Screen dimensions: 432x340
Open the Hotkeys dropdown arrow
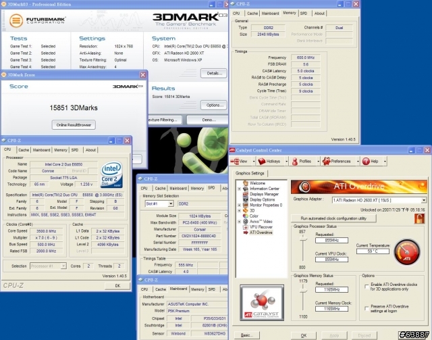click(286, 161)
